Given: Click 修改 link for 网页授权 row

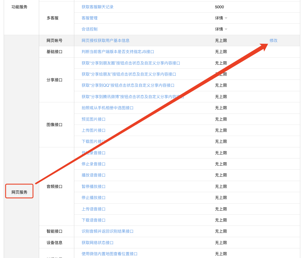Looking at the screenshot, I should click(x=273, y=40).
